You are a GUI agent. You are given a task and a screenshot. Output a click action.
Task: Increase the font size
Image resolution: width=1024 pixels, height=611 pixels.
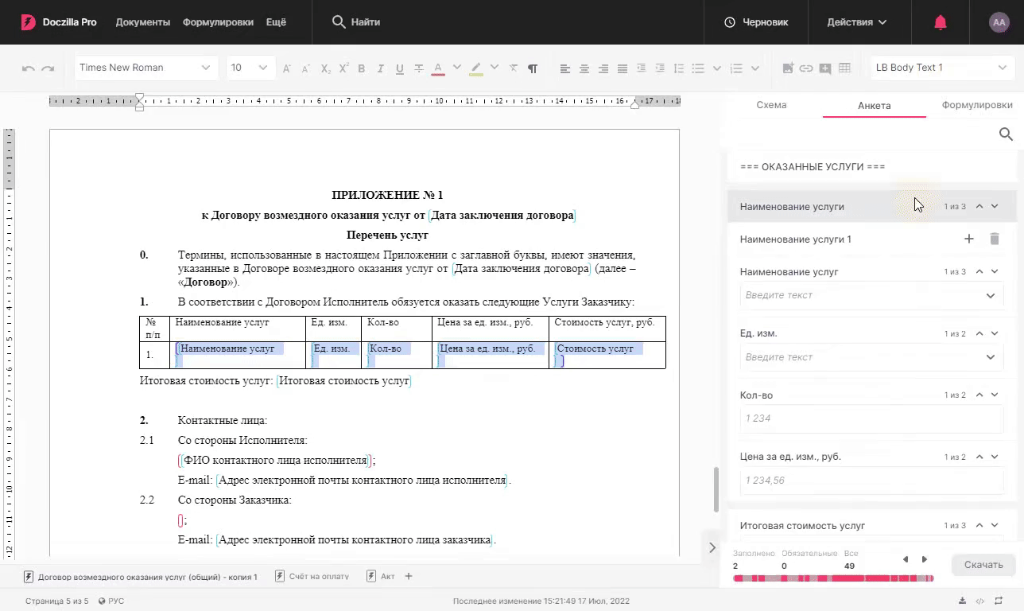click(x=287, y=68)
